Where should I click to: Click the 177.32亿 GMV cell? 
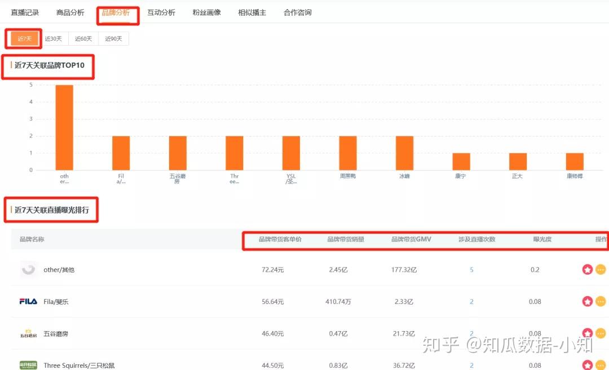(404, 270)
